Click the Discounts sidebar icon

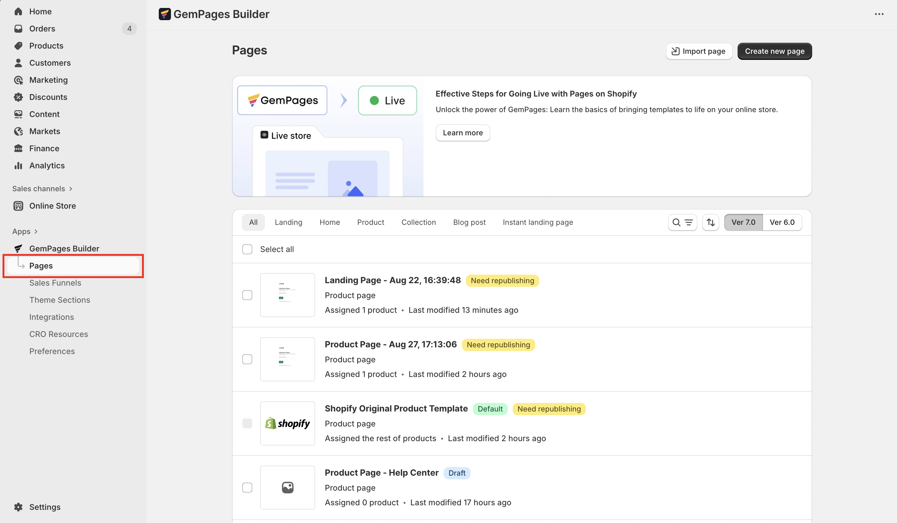tap(19, 97)
